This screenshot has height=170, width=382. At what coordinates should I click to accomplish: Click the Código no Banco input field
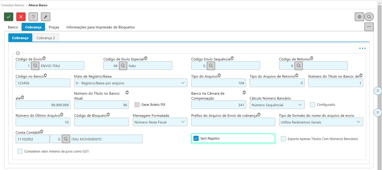tap(43, 83)
